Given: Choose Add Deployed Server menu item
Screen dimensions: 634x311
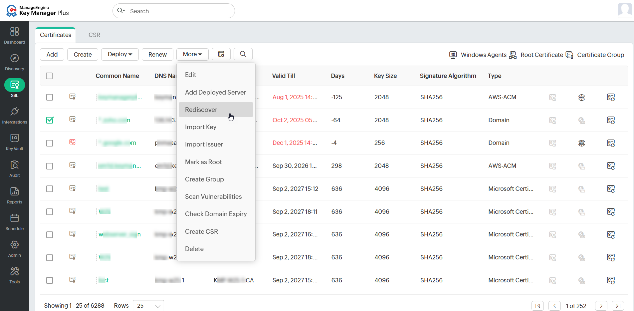Looking at the screenshot, I should tap(216, 92).
